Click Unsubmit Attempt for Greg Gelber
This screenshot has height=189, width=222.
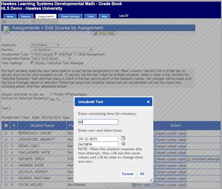click(x=203, y=159)
